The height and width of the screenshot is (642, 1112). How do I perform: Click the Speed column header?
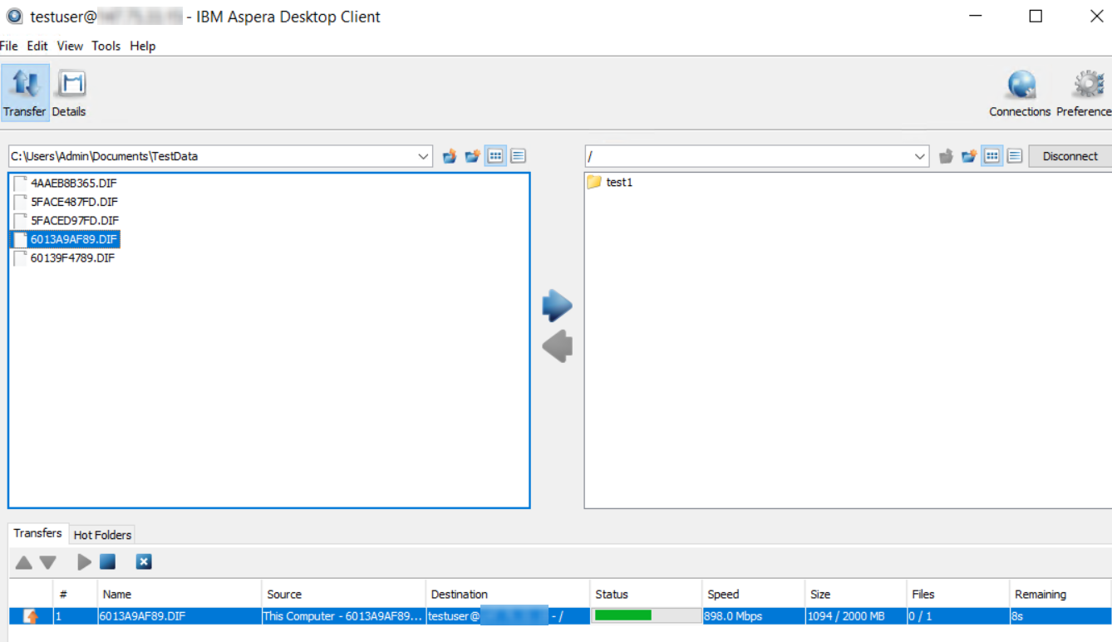[754, 594]
